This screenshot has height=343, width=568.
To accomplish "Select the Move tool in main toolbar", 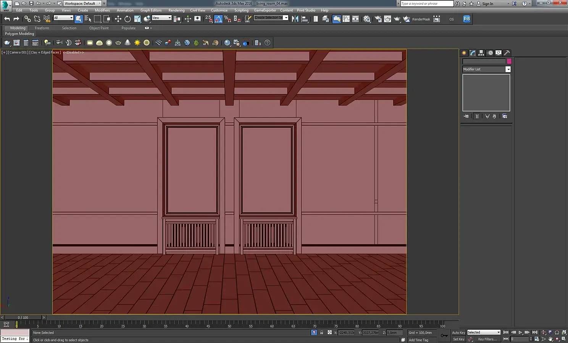I will point(118,19).
